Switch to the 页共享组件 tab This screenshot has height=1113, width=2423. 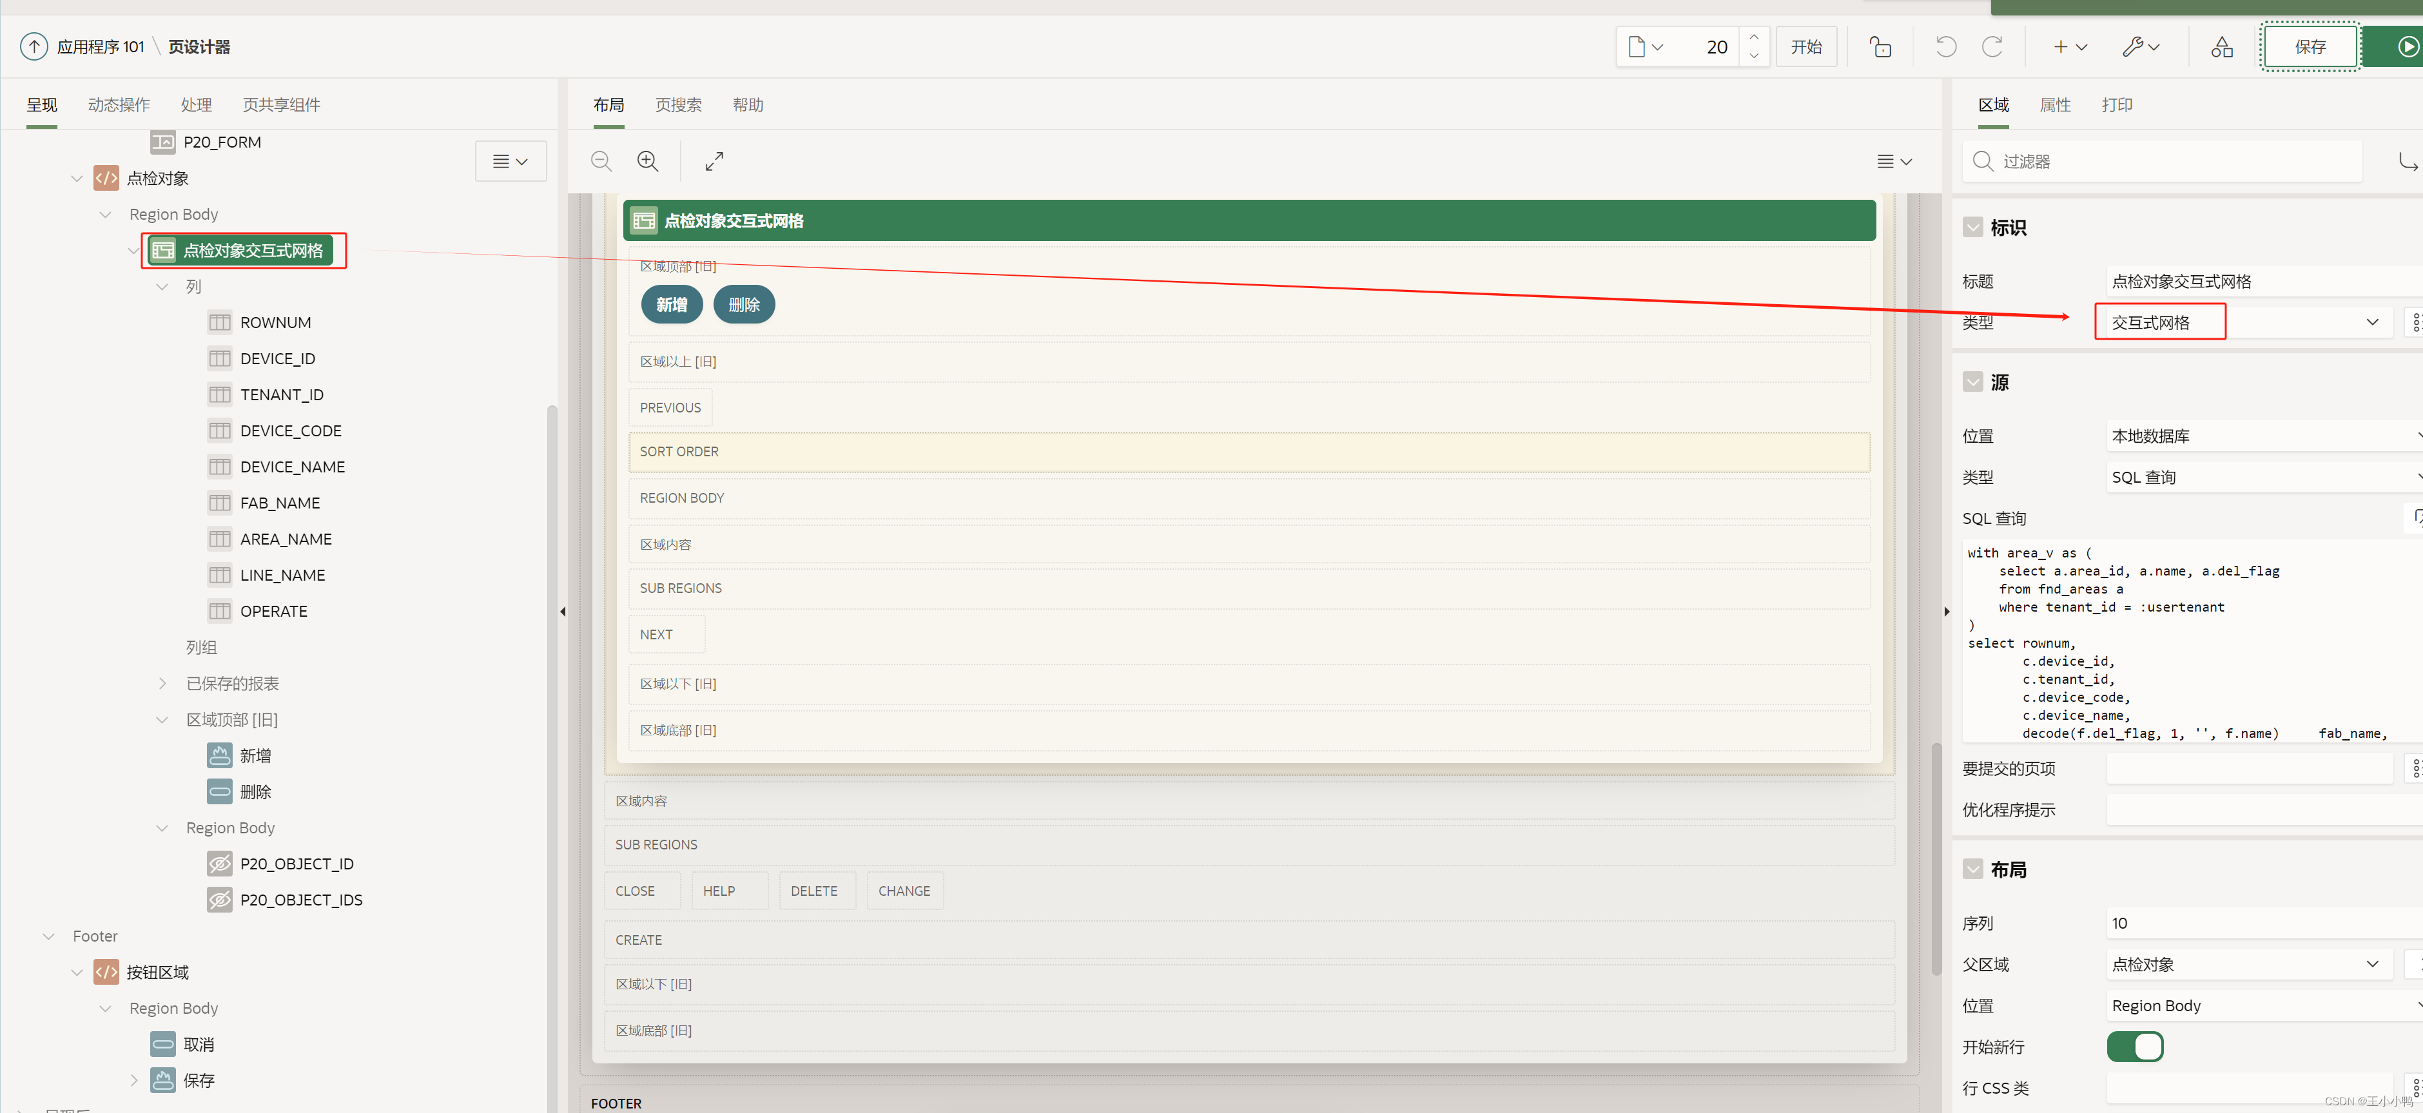coord(281,104)
